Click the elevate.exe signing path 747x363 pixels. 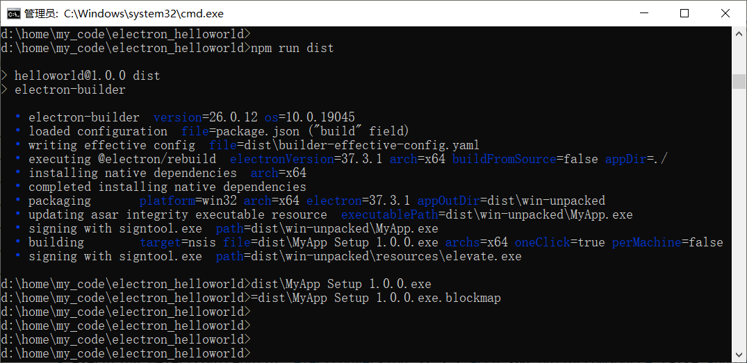pyautogui.click(x=368, y=256)
